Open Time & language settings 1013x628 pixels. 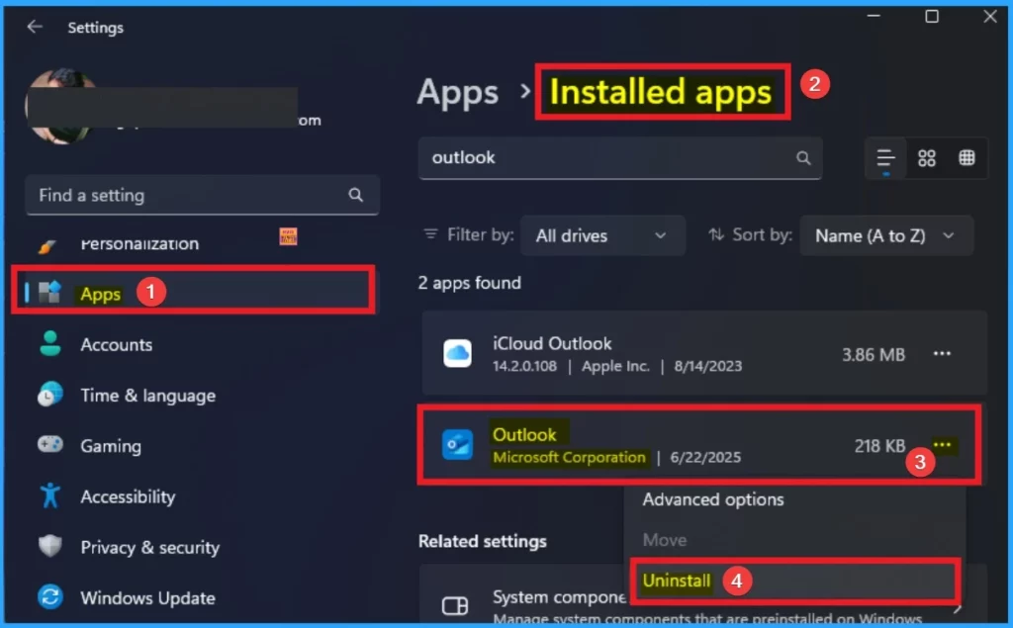(x=148, y=396)
